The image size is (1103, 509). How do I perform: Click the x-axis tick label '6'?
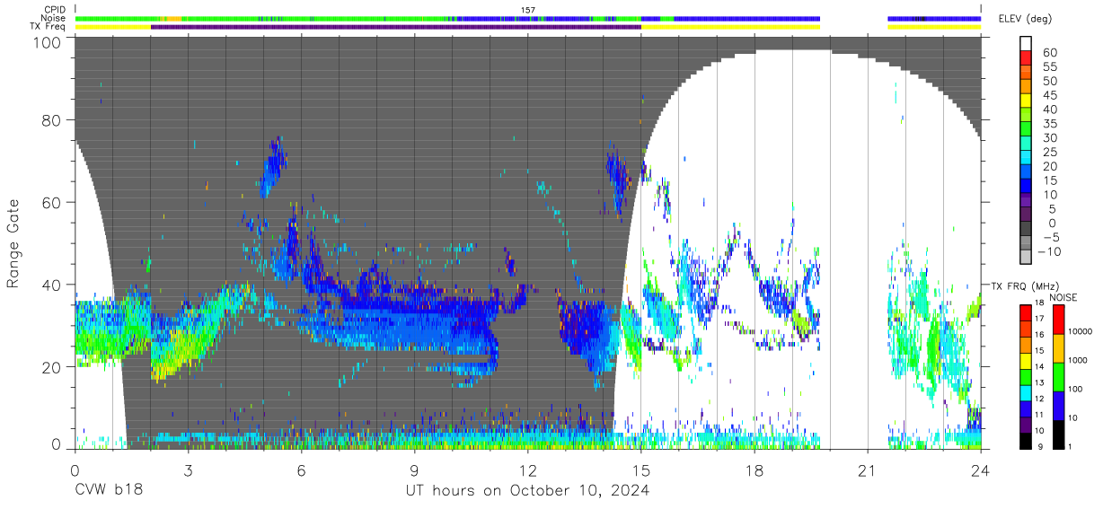(x=301, y=471)
